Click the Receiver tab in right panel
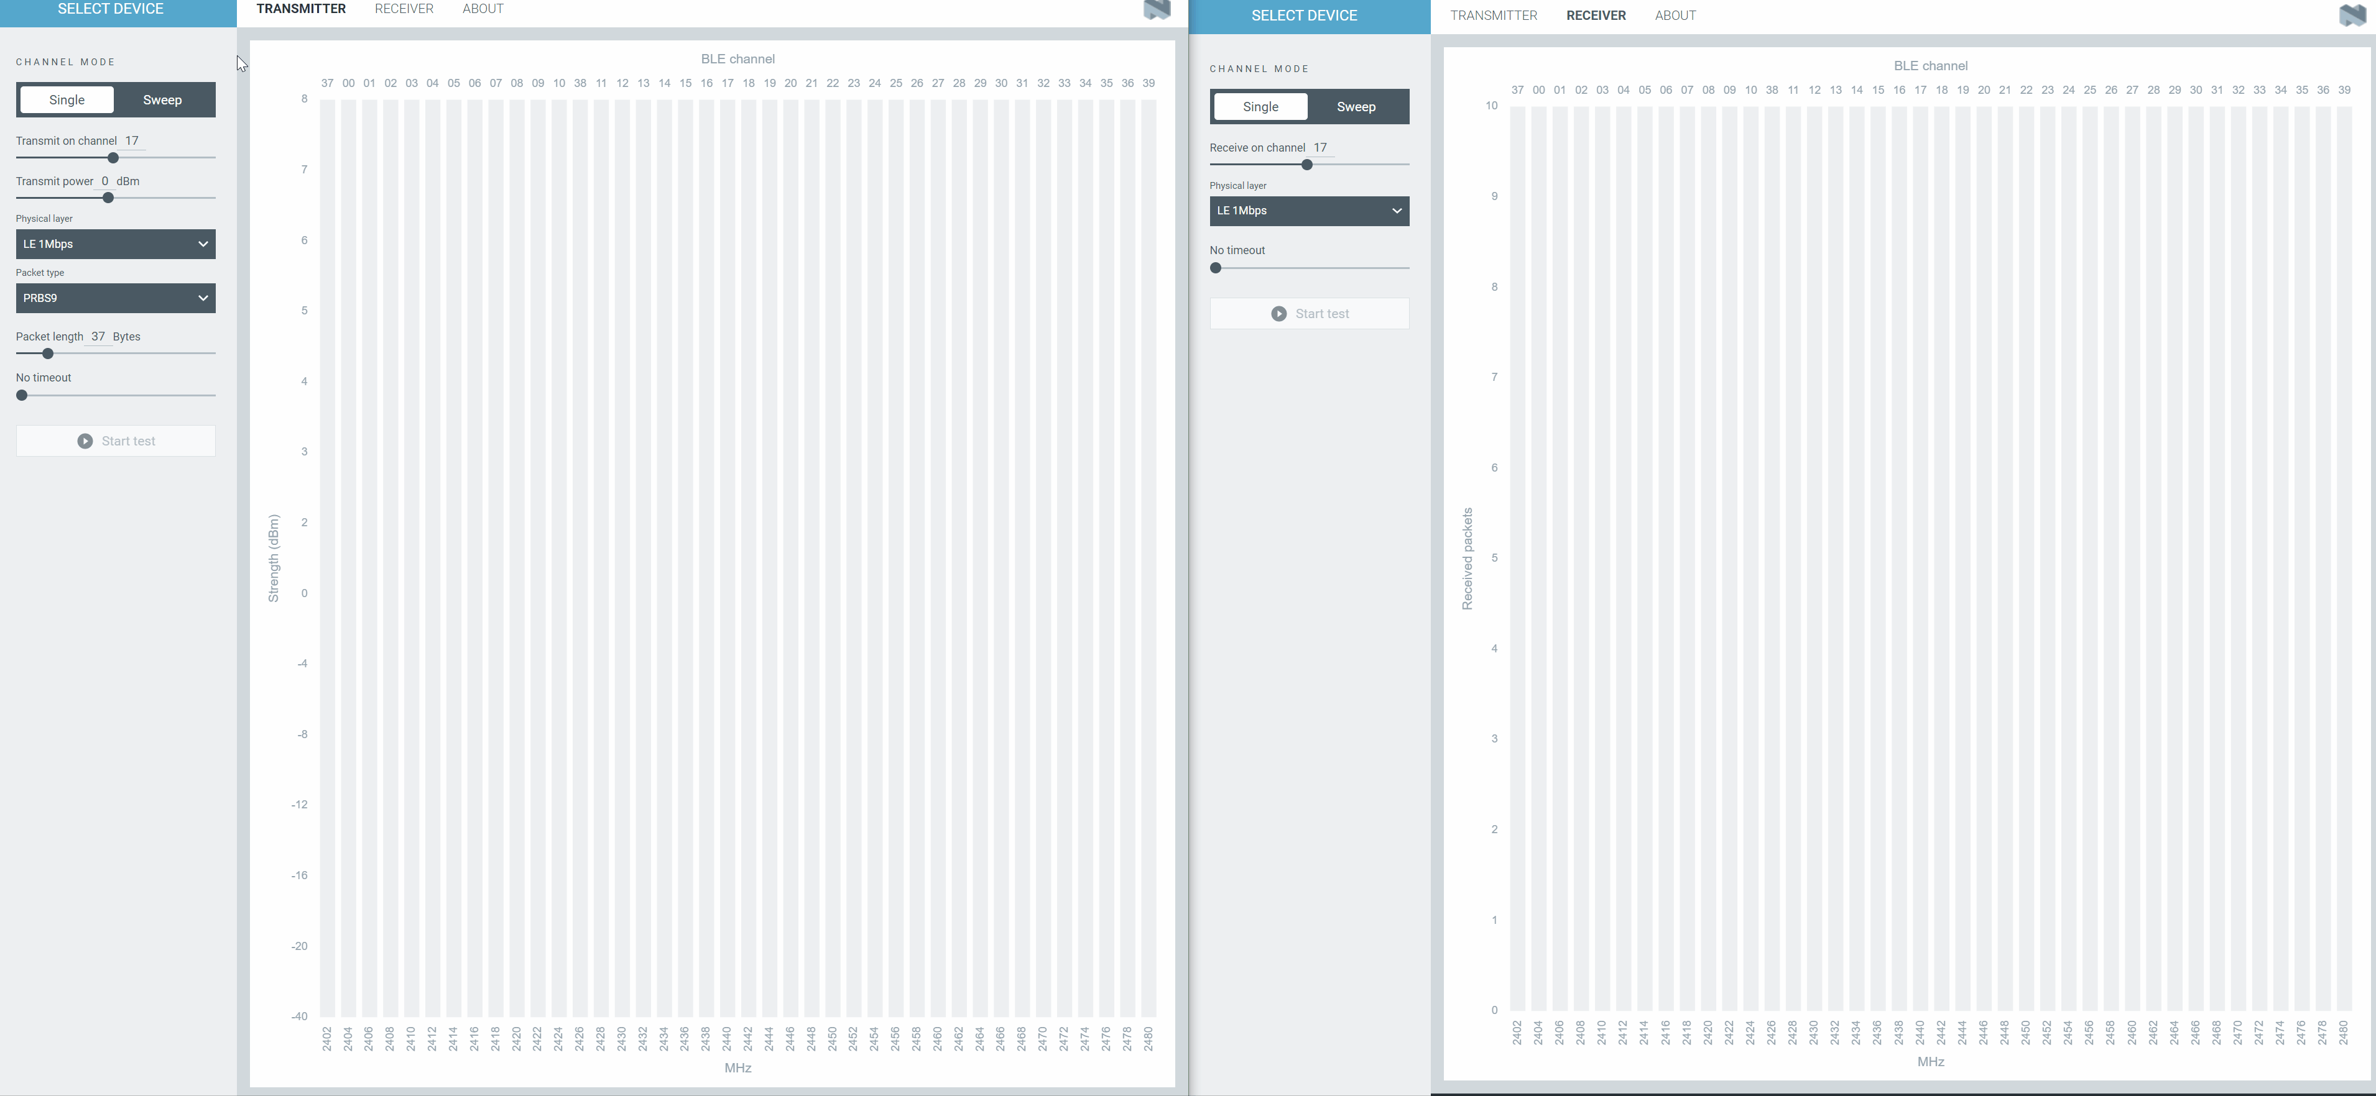Viewport: 2376px width, 1096px height. point(1596,15)
